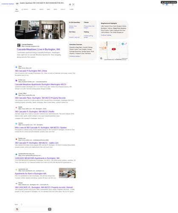
Task: Click the Next page label
Action: tap(17, 204)
